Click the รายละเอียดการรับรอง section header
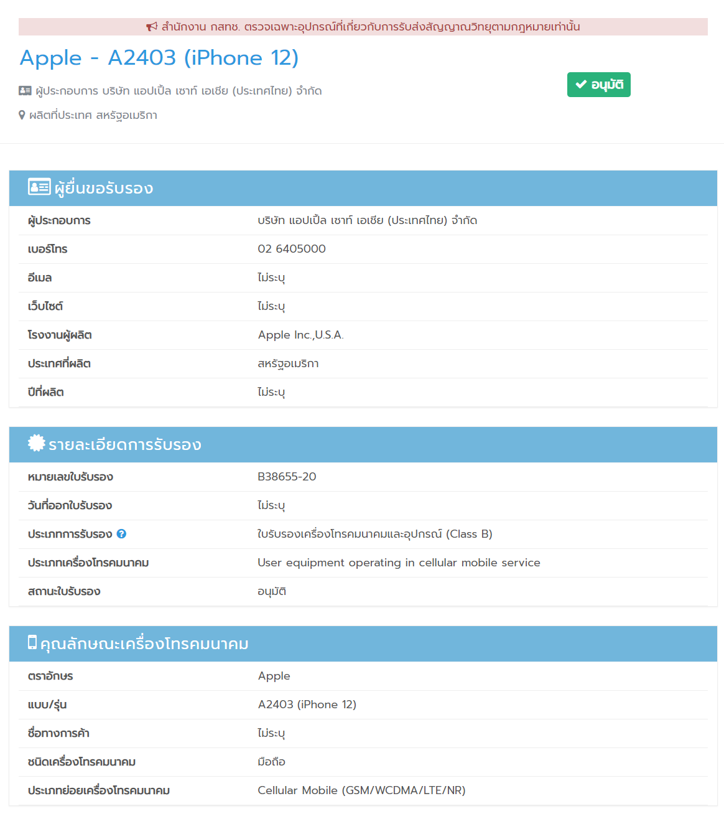Viewport: 724px width, 824px height. click(363, 444)
